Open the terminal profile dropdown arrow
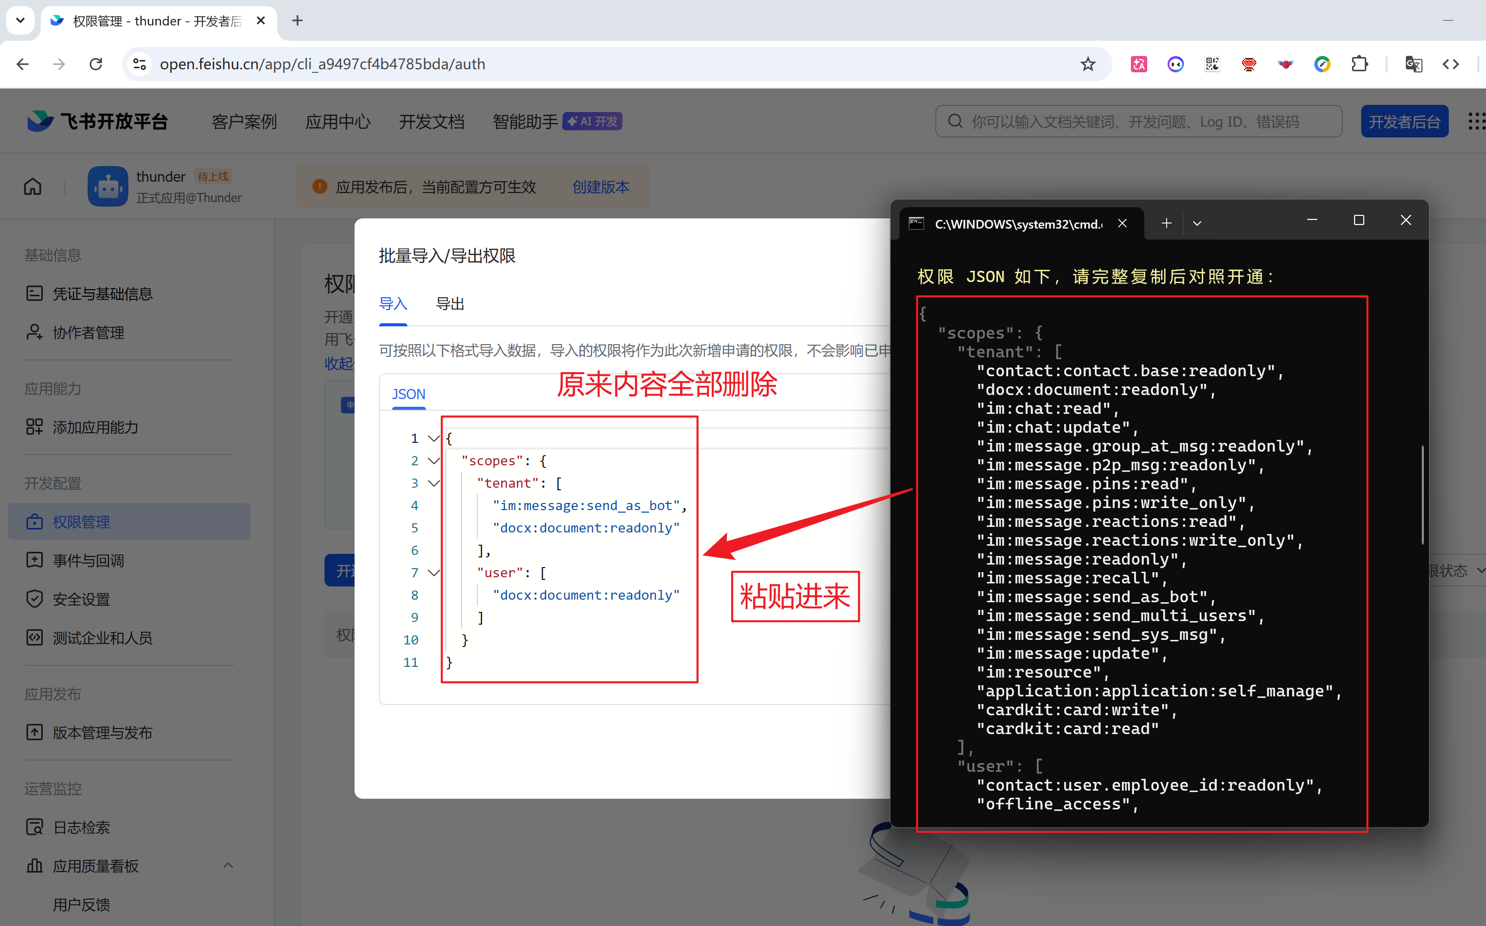Screen dimensions: 1486x926 tap(1197, 223)
